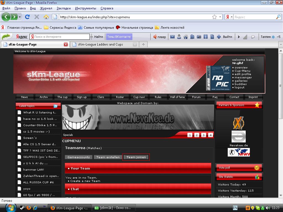Launch Steam from the quick launch bar

pos(22,208)
